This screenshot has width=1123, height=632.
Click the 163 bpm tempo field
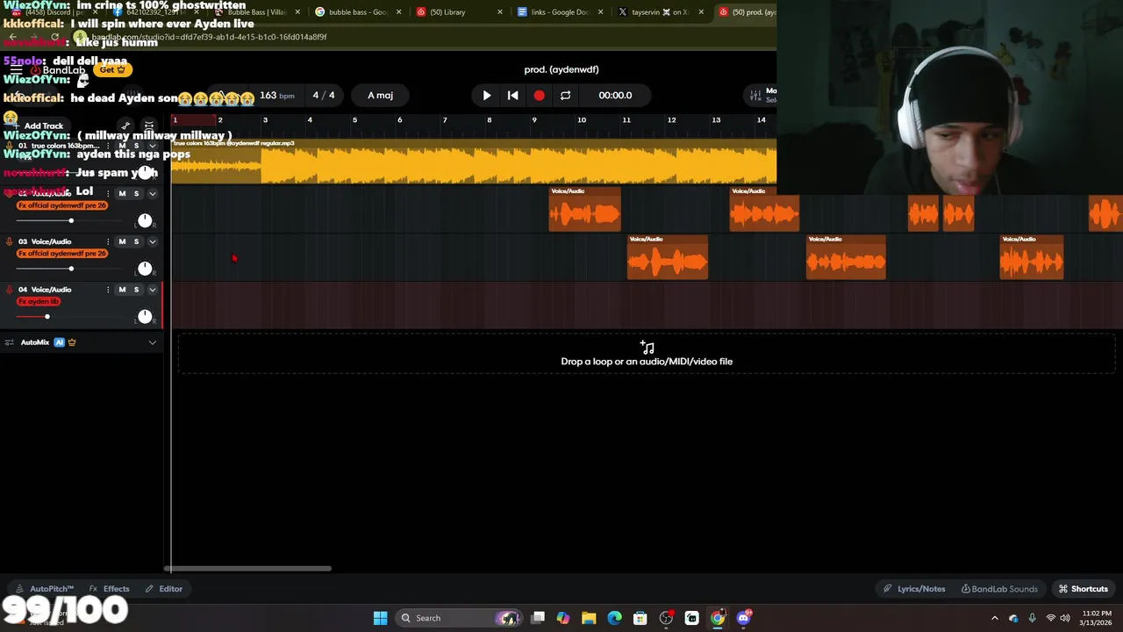coord(276,95)
